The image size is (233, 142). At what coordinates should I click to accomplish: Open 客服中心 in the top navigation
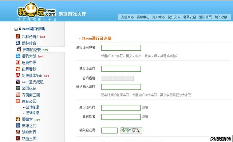pos(143,17)
